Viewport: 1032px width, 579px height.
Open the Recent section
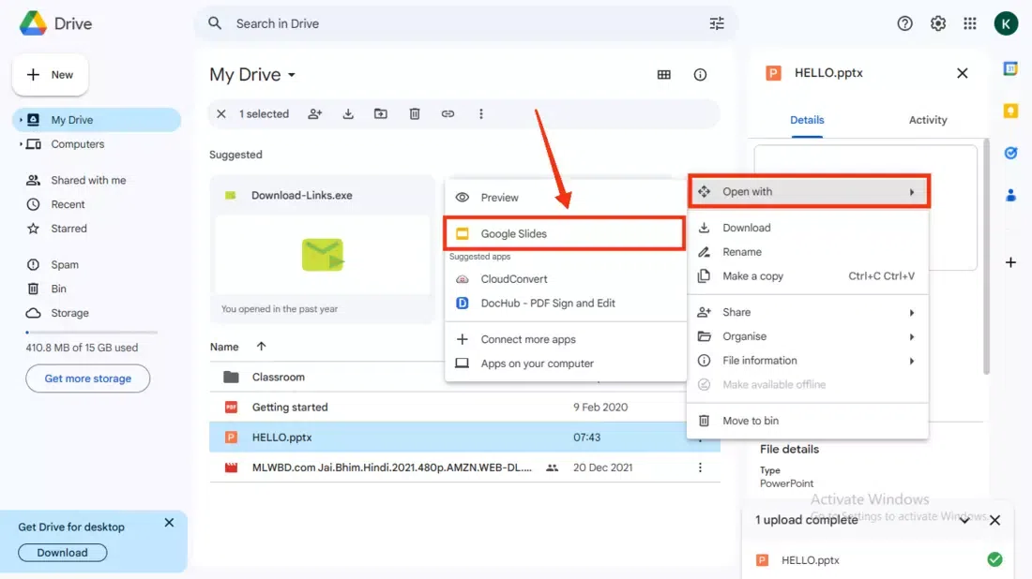point(96,204)
